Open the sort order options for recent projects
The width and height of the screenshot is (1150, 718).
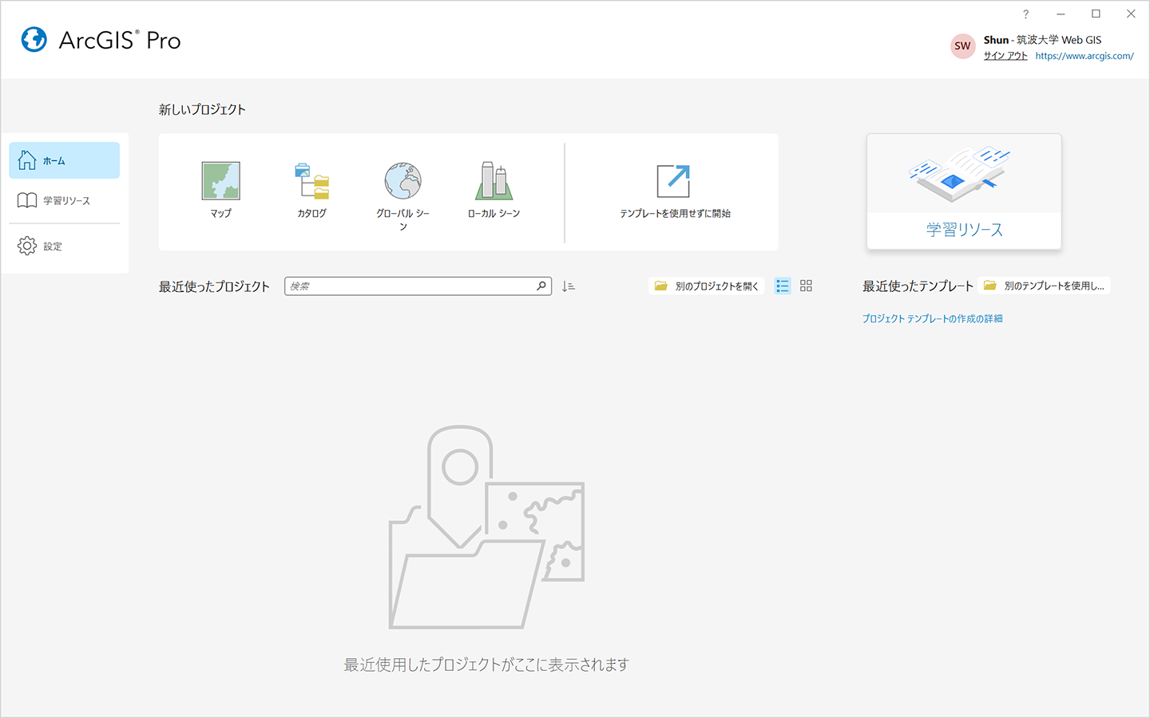[x=568, y=286]
